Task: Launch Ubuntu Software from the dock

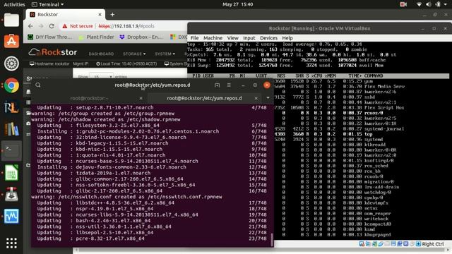Action: [11, 41]
